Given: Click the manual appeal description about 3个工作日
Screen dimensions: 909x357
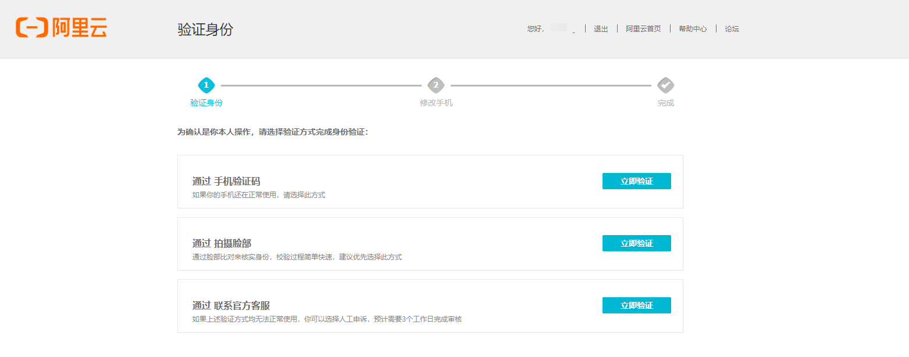Looking at the screenshot, I should (x=327, y=319).
